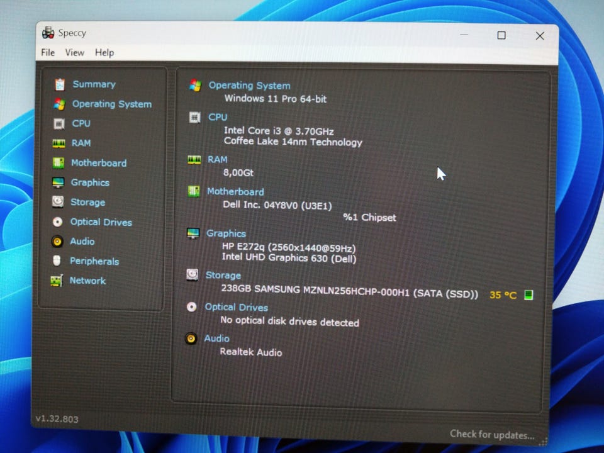Viewport: 604px width, 453px height.
Task: Click '8,00Gt' RAM value
Action: [238, 172]
